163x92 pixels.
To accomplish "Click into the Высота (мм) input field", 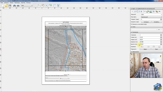I will 150,44.
